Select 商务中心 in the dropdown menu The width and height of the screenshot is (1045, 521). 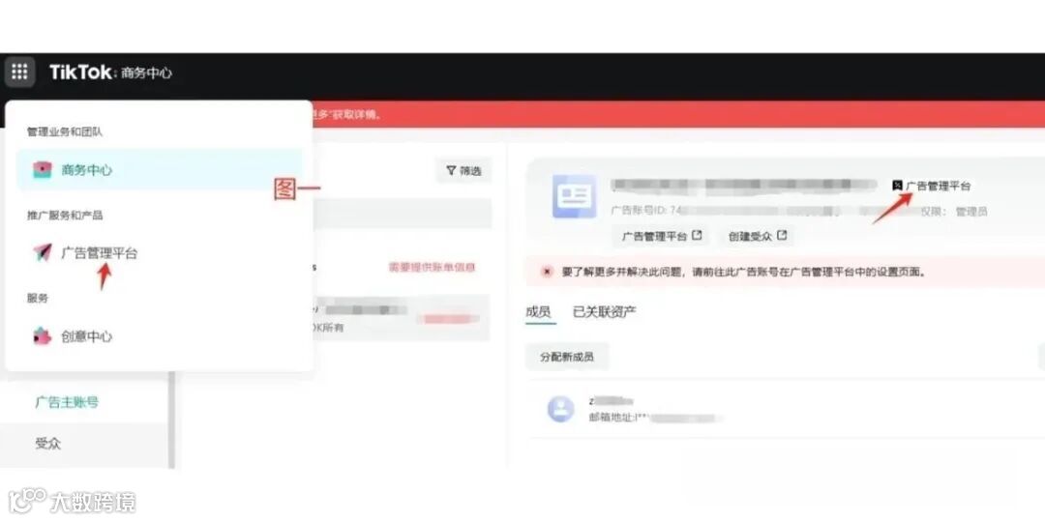[160, 170]
